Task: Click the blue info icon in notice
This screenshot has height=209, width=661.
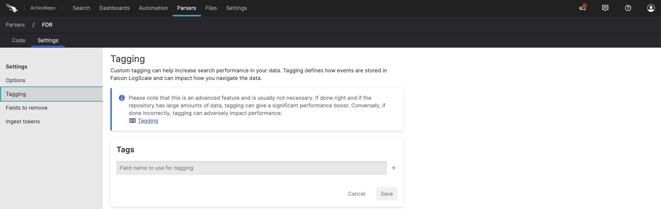Action: click(122, 98)
